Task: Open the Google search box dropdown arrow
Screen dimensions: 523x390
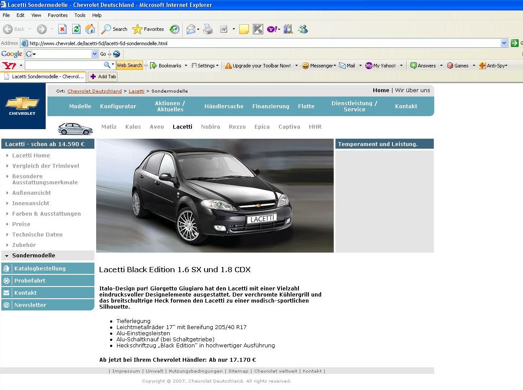Action: [95, 54]
